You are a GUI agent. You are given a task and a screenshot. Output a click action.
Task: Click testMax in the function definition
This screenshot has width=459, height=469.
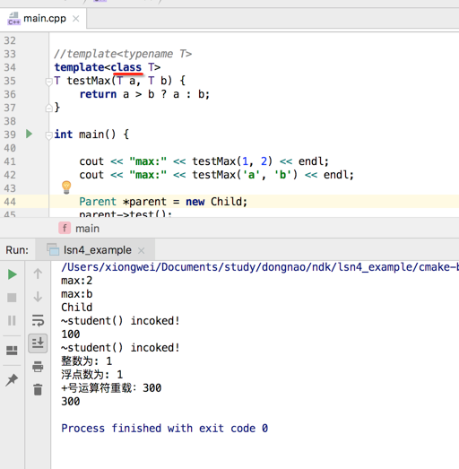(89, 81)
